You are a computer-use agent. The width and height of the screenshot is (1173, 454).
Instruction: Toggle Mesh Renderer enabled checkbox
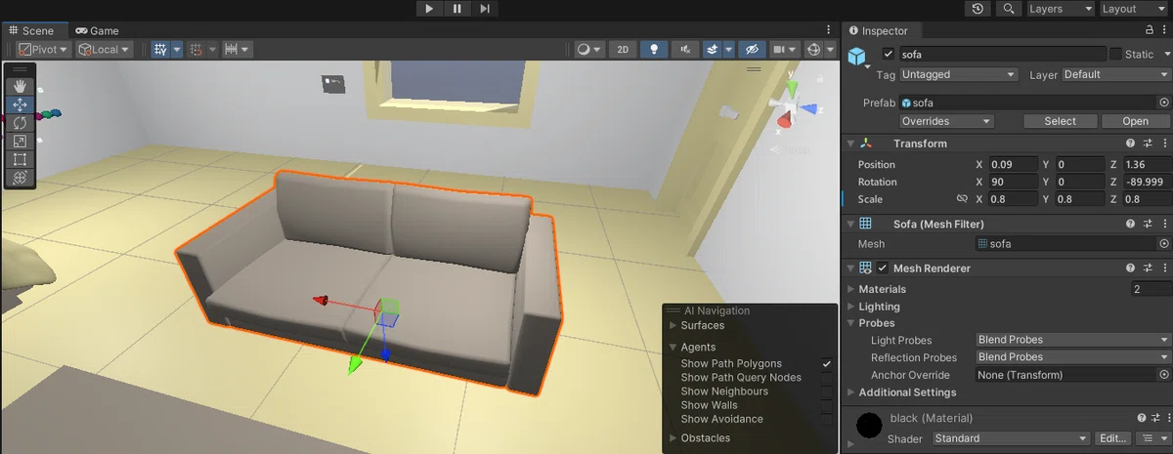point(883,268)
